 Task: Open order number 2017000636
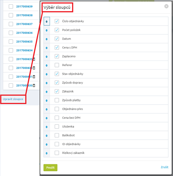coord(24,33)
